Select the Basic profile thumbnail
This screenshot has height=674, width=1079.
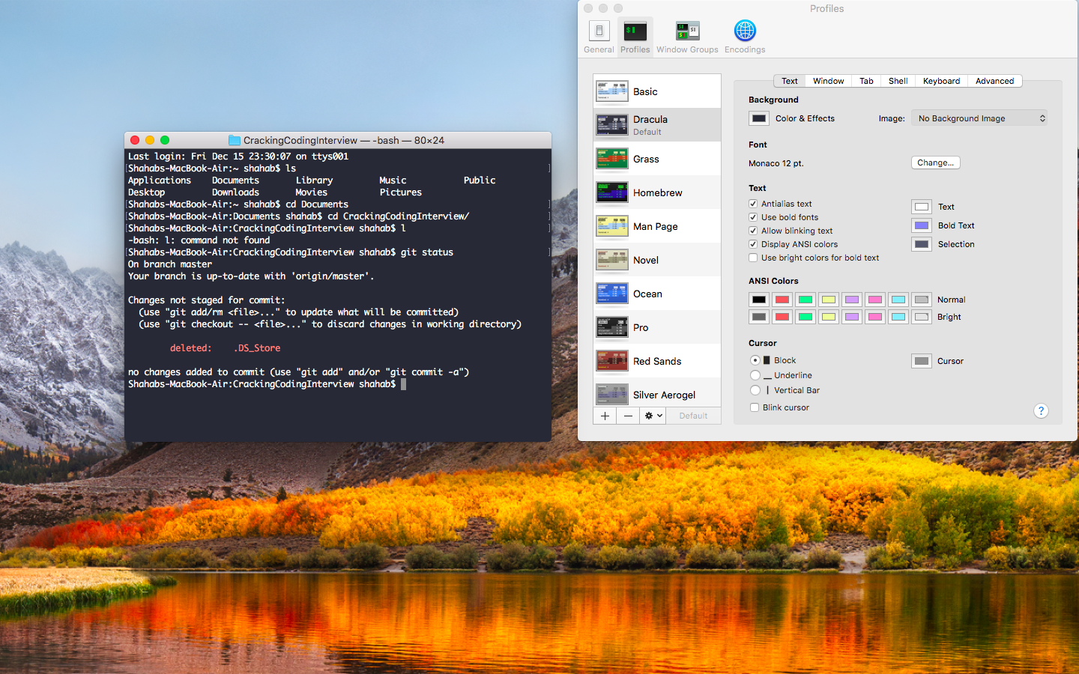tap(612, 91)
